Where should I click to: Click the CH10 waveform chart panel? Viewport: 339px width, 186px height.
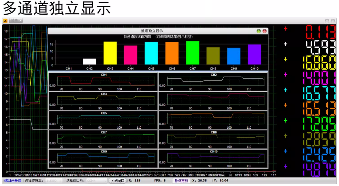pyautogui.click(x=213, y=158)
